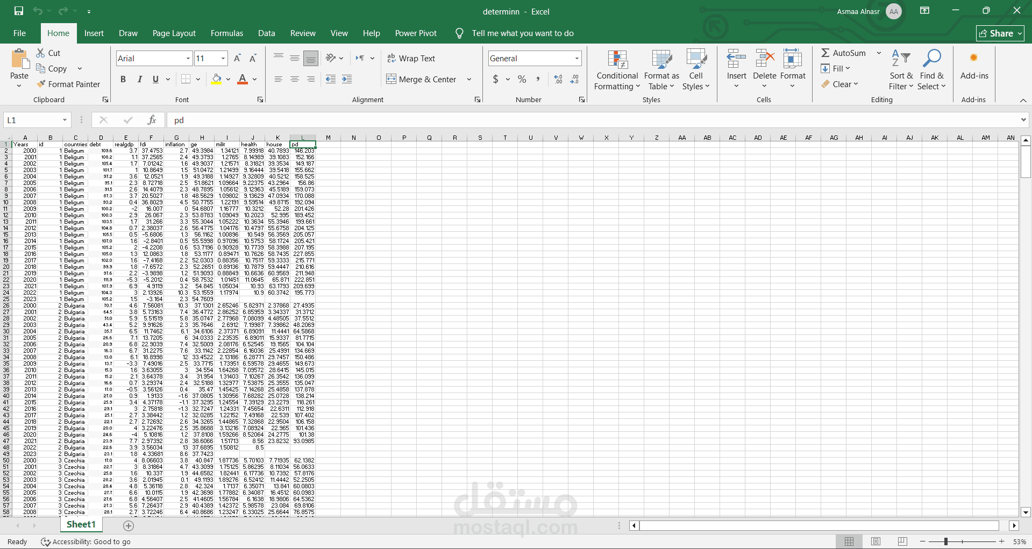Toggle Bottom Align button

(311, 58)
